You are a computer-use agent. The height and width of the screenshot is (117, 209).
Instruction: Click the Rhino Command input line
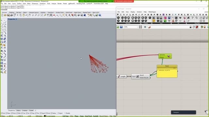tap(58, 9)
